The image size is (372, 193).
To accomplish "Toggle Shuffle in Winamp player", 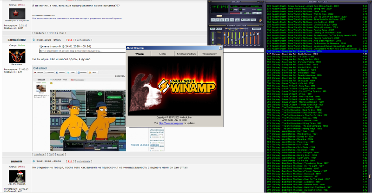I will coord(246,20).
